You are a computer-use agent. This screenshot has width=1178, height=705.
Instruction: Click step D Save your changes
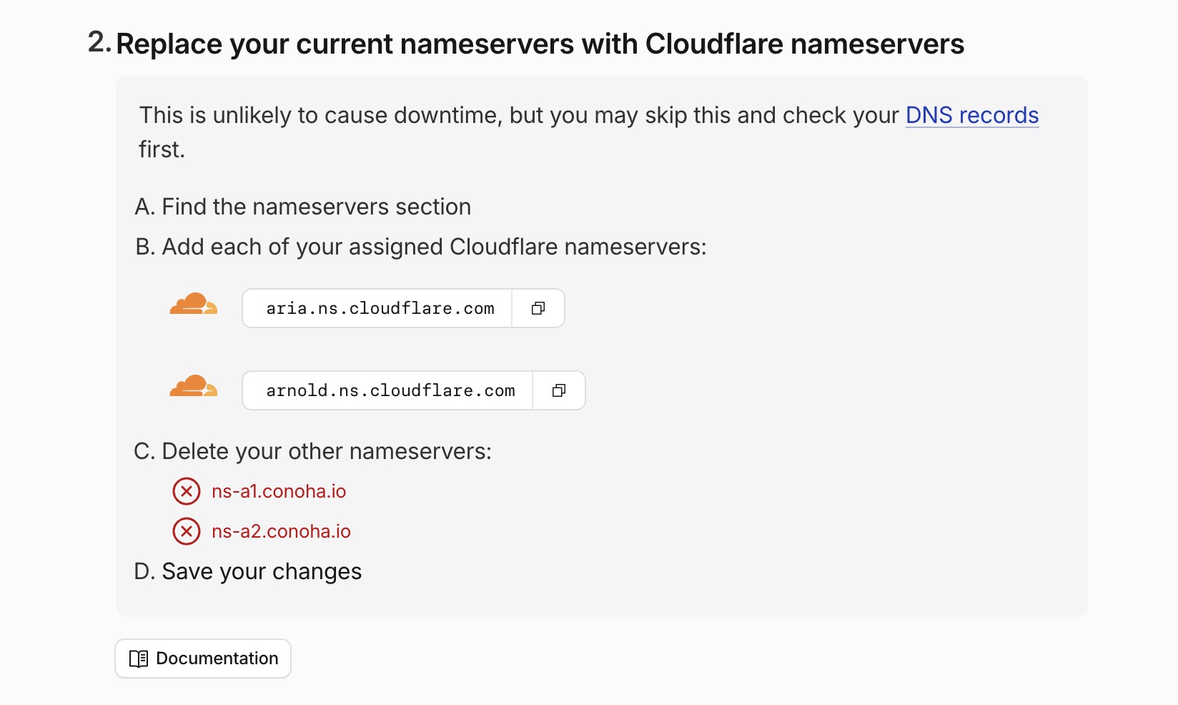click(248, 571)
